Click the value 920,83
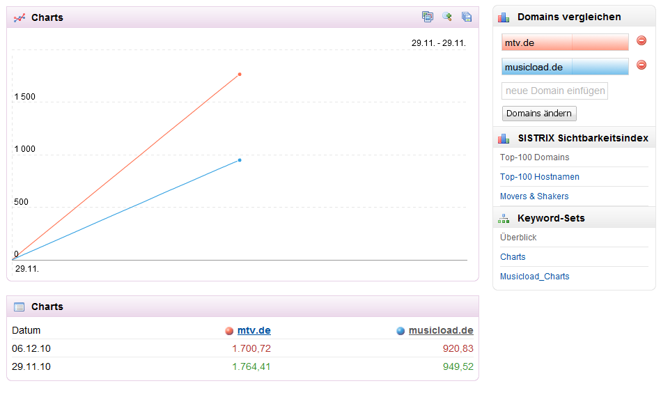Screen dimensions: 661x395 [458, 348]
